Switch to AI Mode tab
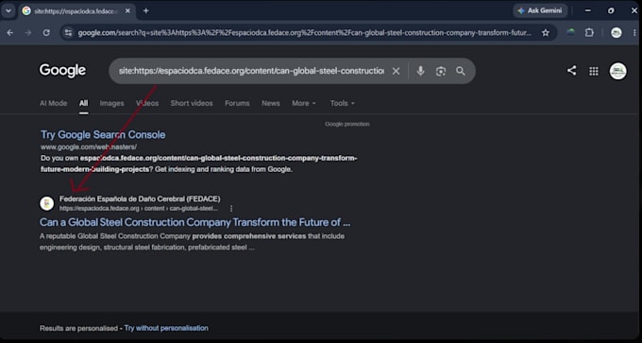642x343 pixels. pos(53,103)
